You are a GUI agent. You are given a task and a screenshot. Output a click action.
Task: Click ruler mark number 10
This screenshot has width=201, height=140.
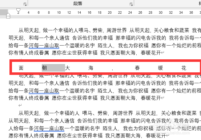[x=59, y=13]
